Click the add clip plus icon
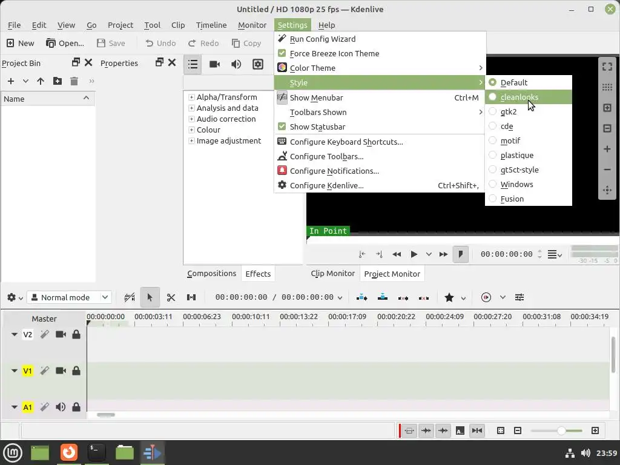This screenshot has width=620, height=465. coord(11,81)
